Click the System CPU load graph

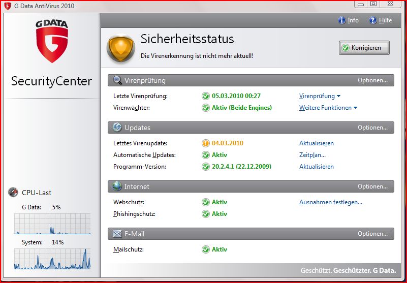tap(52, 259)
